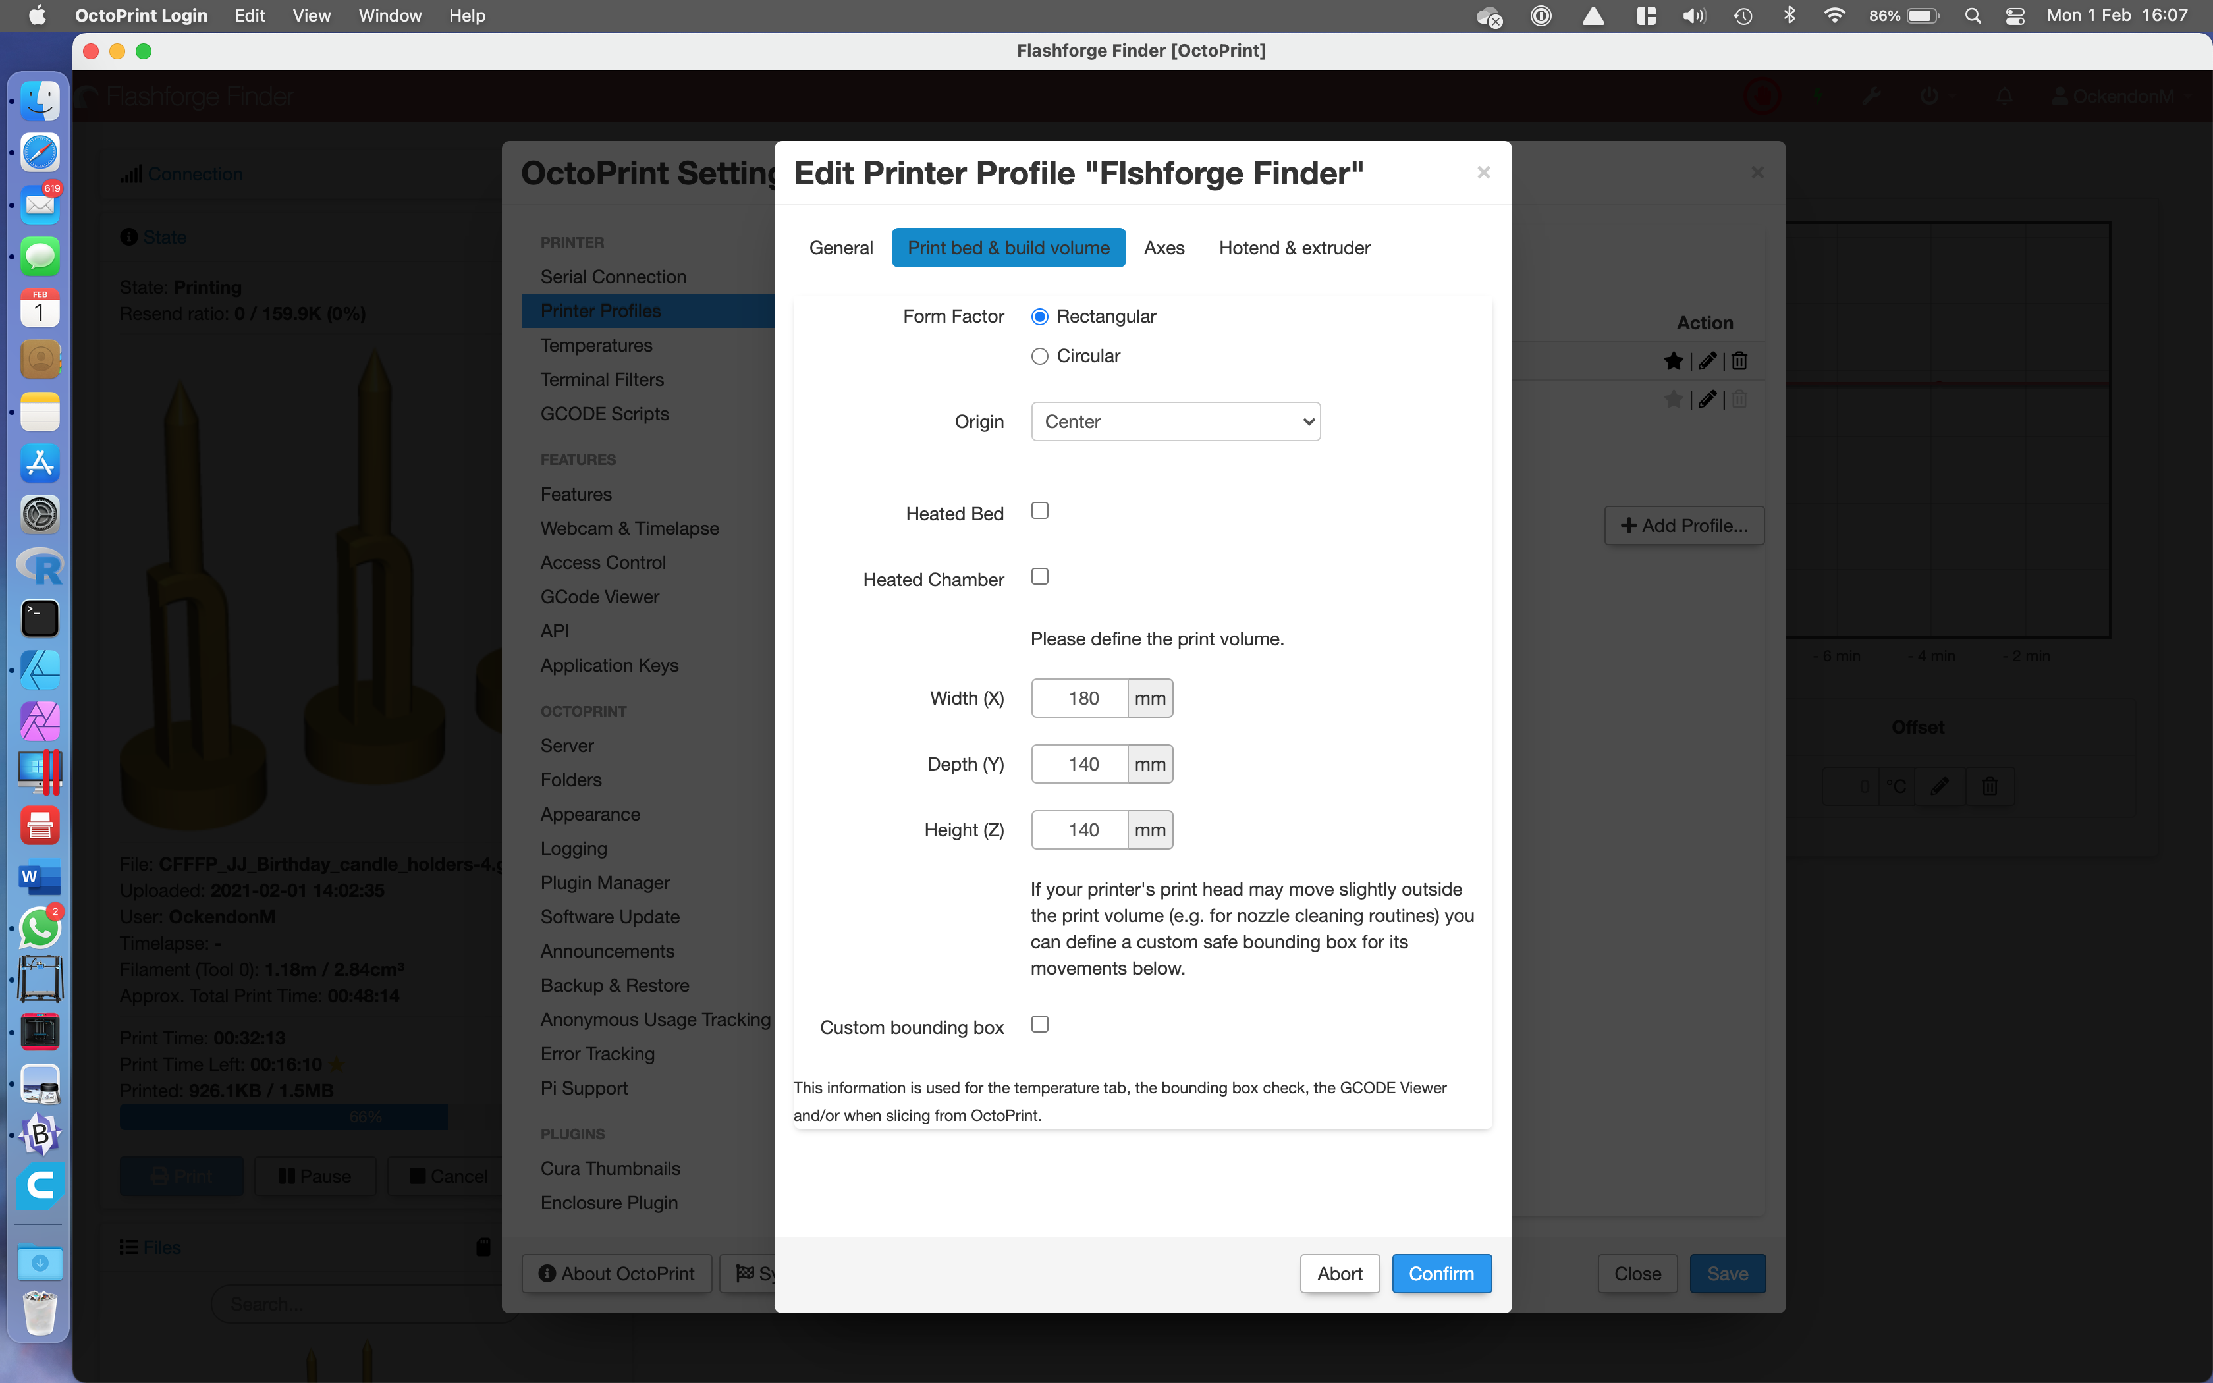This screenshot has width=2213, height=1383.
Task: Switch to the General tab
Action: pos(840,248)
